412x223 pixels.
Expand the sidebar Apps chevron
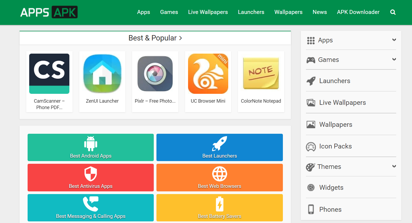click(394, 40)
